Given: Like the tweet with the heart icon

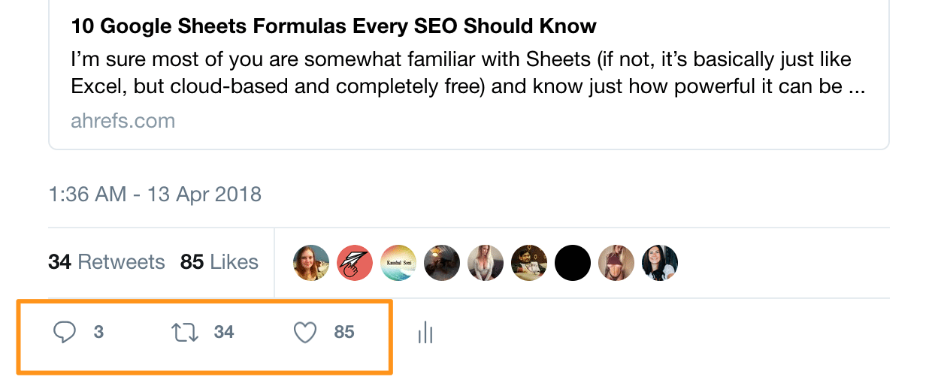Looking at the screenshot, I should click(304, 332).
